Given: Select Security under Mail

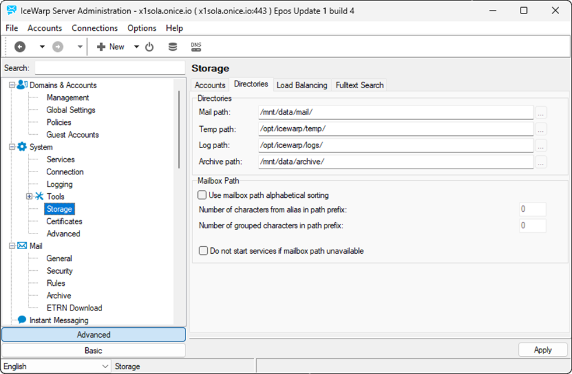Looking at the screenshot, I should tap(60, 271).
